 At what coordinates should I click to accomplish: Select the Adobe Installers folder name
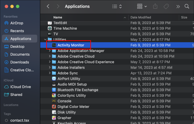coord(71,67)
